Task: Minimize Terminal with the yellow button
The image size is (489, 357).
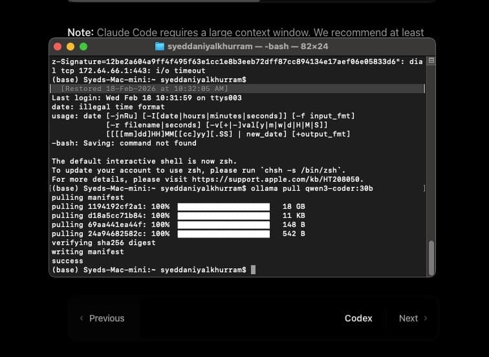Action: pos(71,47)
